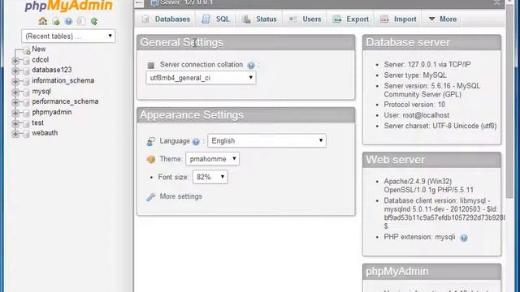The height and width of the screenshot is (292, 520).
Task: Click the mysql database icon
Action: [26, 92]
